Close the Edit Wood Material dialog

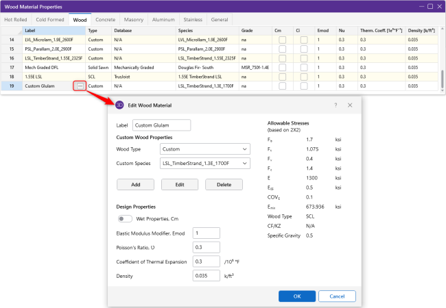(350, 105)
